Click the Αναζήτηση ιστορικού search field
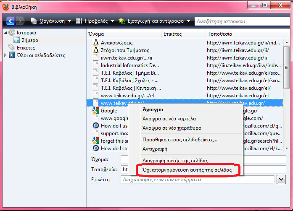The width and height of the screenshot is (293, 211). click(x=243, y=21)
